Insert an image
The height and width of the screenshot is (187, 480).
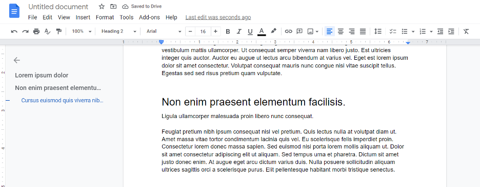pos(310,31)
